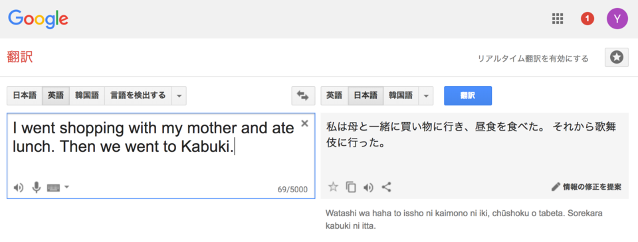This screenshot has width=638, height=242.
Task: Open the Google apps grid
Action: coord(557,19)
